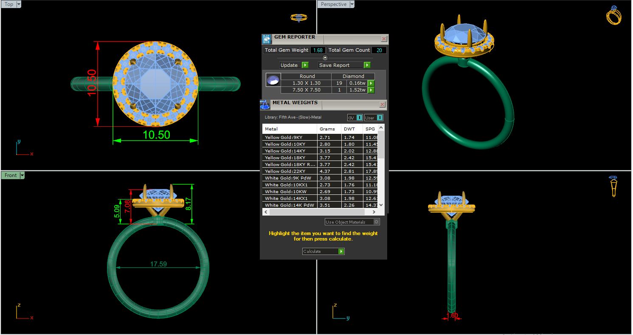Click the DWT column header
This screenshot has width=633, height=335.
[352, 129]
